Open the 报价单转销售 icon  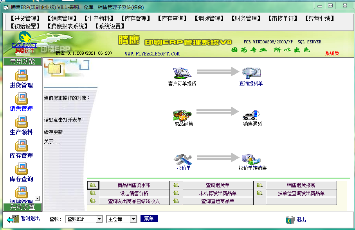coord(251,159)
